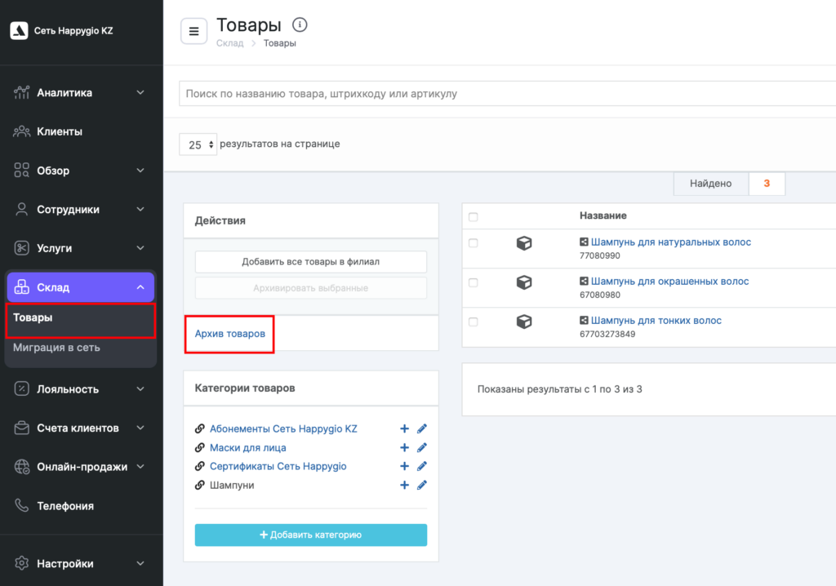Viewport: 836px width, 586px height.
Task: Click the Happygio logo in sidebar header
Action: [18, 31]
